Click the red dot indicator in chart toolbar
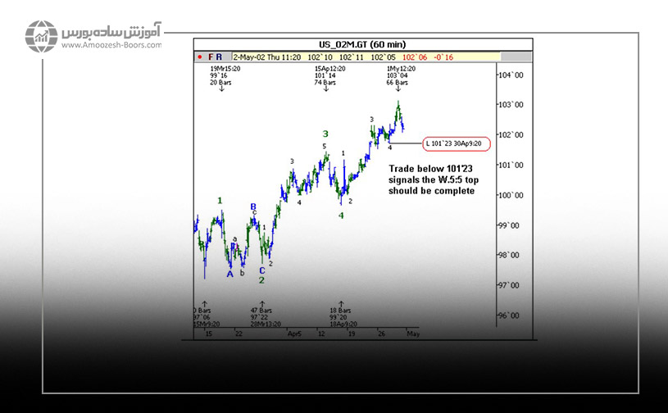668x413 pixels. click(x=199, y=57)
